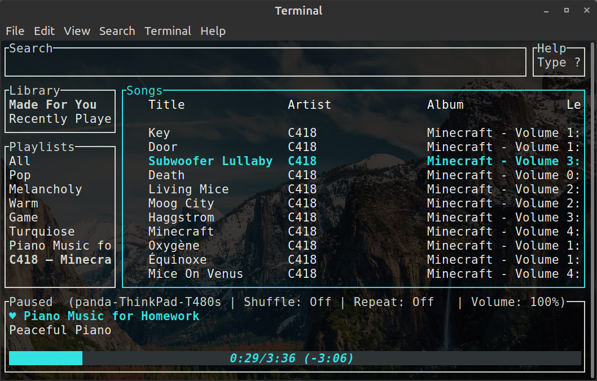The width and height of the screenshot is (597, 381).
Task: Select the song Living Mice
Action: point(188,189)
